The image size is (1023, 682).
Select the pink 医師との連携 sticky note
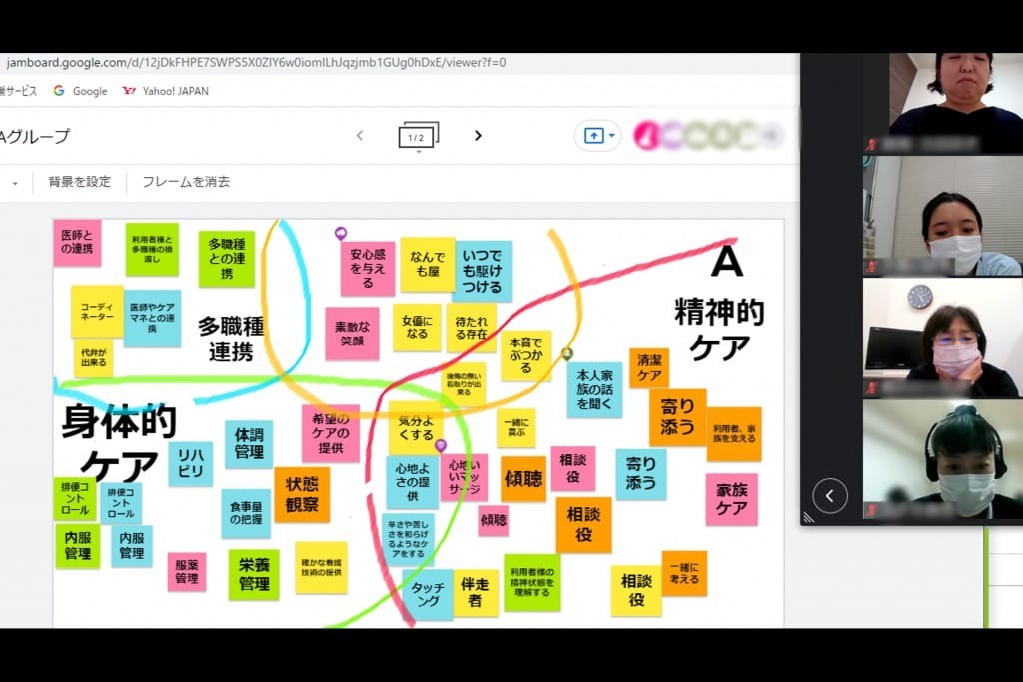click(77, 243)
